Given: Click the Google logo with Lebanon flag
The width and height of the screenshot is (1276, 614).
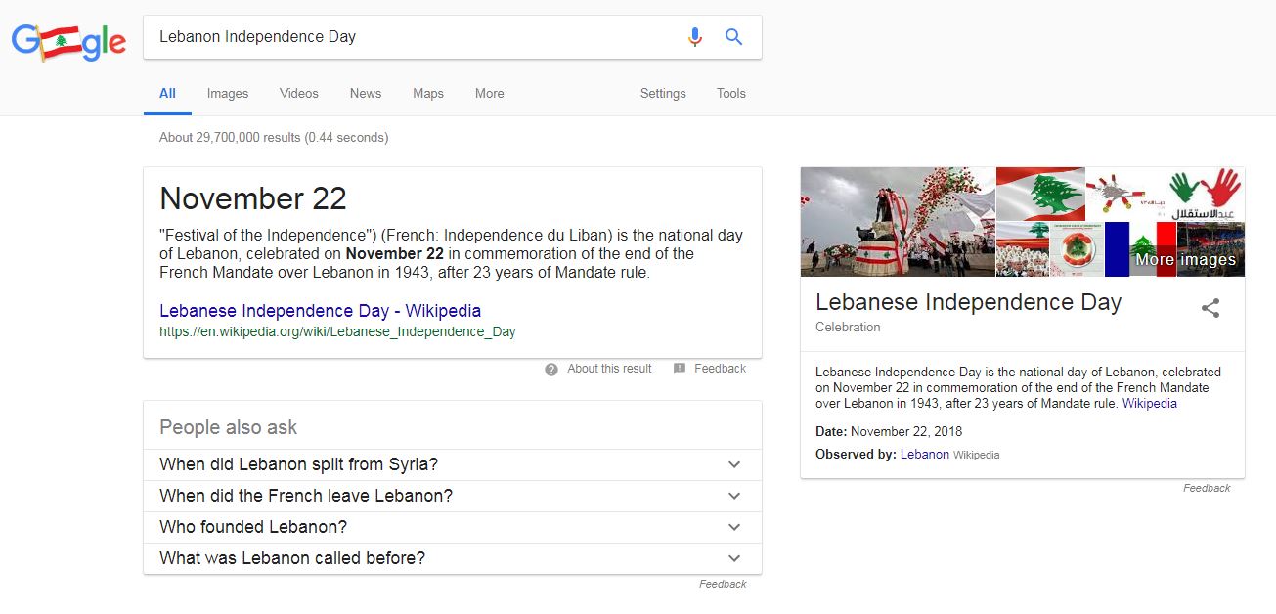Looking at the screenshot, I should click(x=68, y=41).
